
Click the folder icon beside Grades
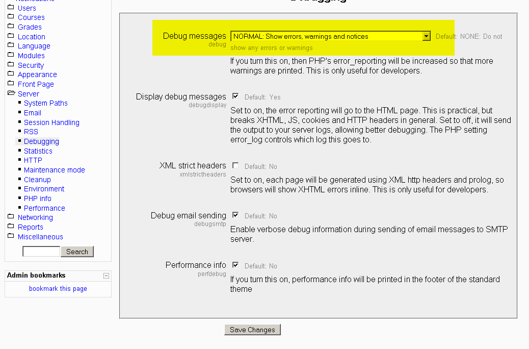pyautogui.click(x=11, y=26)
